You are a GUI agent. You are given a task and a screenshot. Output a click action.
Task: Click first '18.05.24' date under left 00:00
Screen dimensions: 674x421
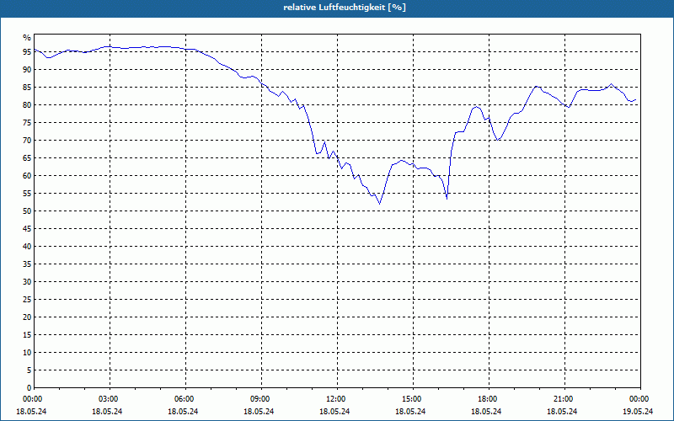click(x=31, y=412)
